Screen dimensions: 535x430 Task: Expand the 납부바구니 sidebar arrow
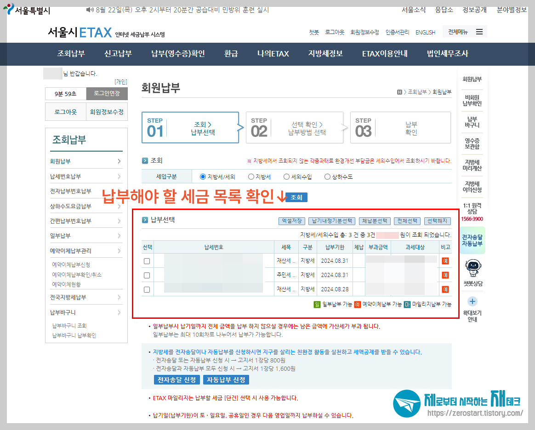pyautogui.click(x=119, y=312)
